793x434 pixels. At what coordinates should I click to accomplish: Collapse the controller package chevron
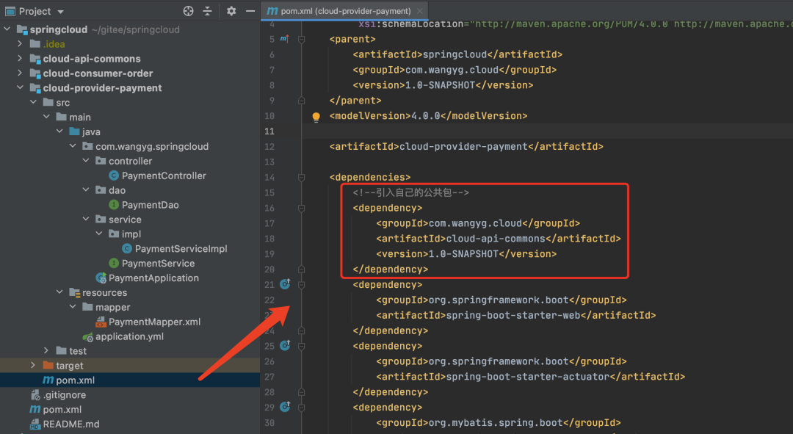(x=86, y=161)
